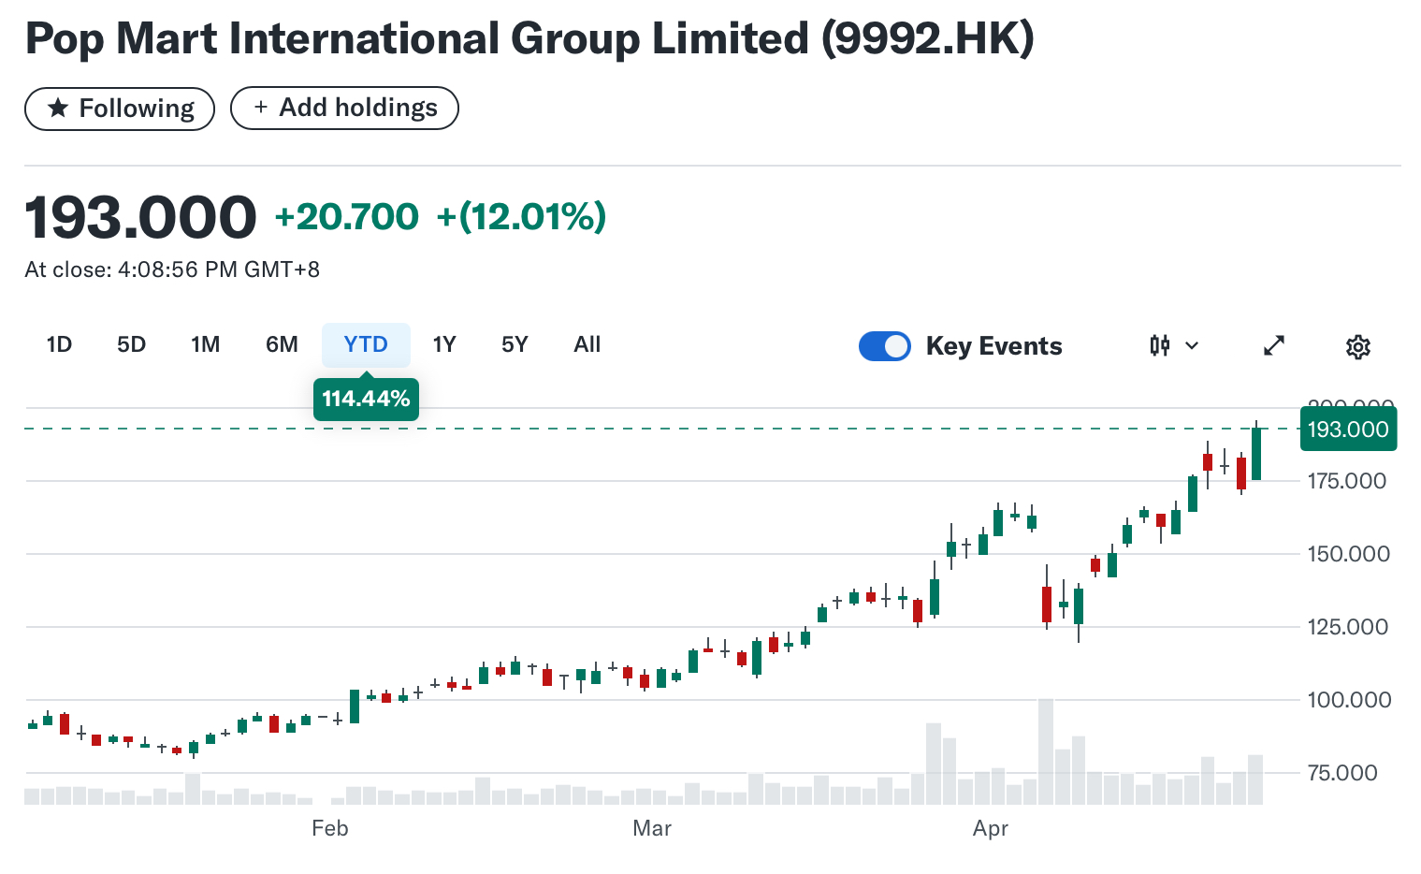Expand the chart type dropdown chevron
Screen dimensions: 1421x874
point(1192,346)
